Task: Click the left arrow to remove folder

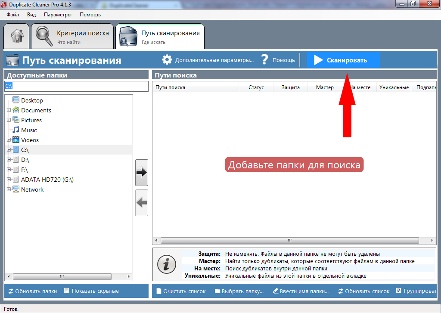Action: (x=142, y=202)
